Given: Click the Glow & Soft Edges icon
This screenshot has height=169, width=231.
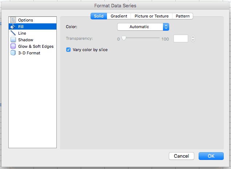Looking at the screenshot, I should pyautogui.click(x=13, y=46).
